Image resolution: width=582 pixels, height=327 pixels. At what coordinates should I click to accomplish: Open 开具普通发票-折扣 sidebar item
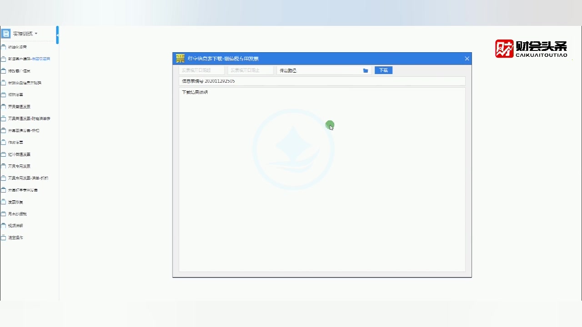24,130
